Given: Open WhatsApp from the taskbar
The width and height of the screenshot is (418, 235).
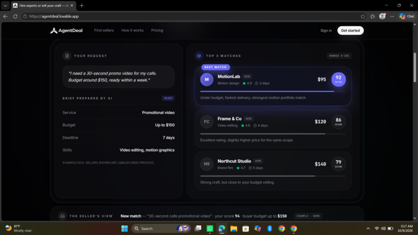Looking at the screenshot, I should tap(210, 229).
